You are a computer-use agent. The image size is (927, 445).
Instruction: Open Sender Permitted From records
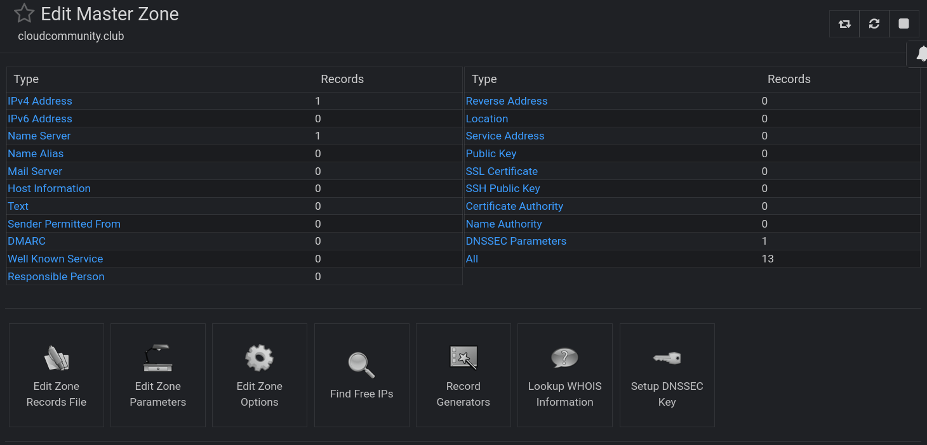click(64, 224)
